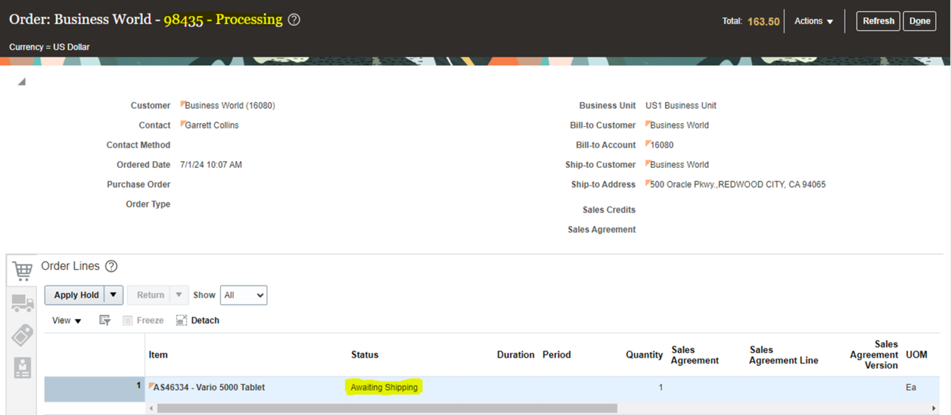Click the Ship-to Customer Business World value
The image size is (951, 415).
pos(679,165)
